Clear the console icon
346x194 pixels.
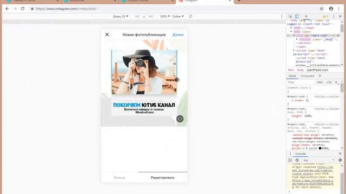pyautogui.click(x=297, y=160)
